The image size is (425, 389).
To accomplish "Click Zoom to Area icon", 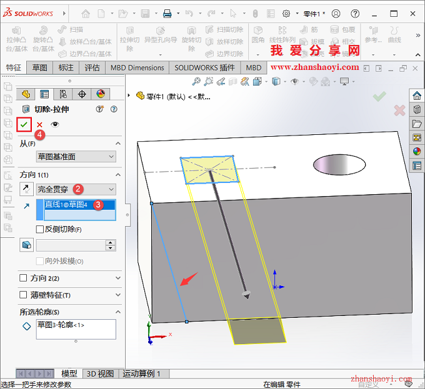I will (208, 81).
